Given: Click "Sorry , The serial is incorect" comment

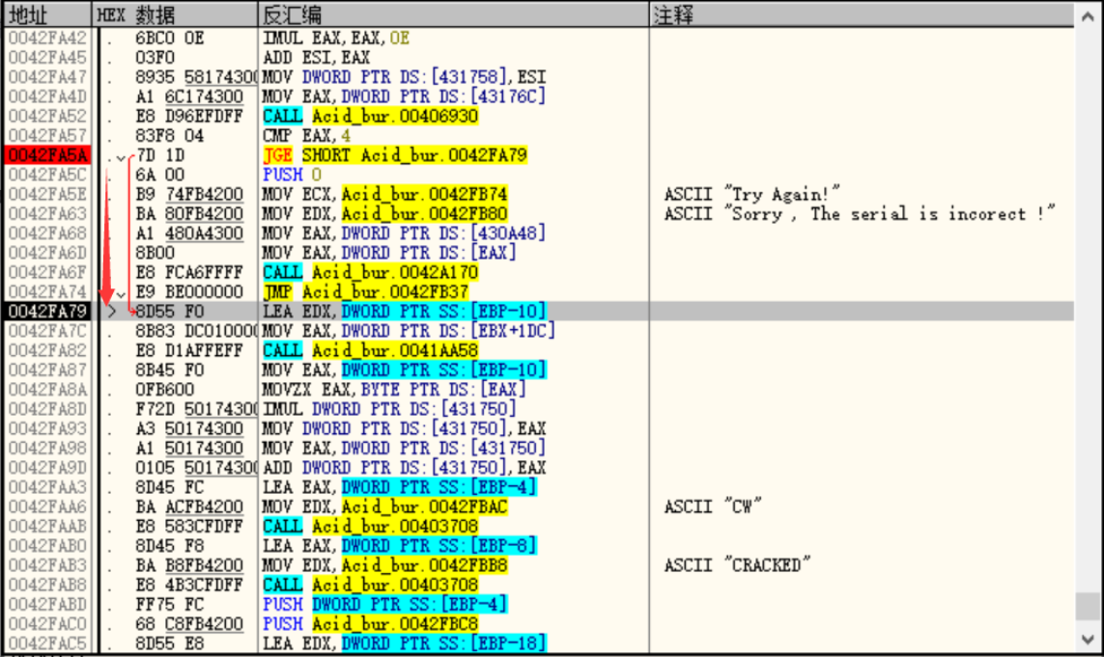Looking at the screenshot, I should (860, 214).
